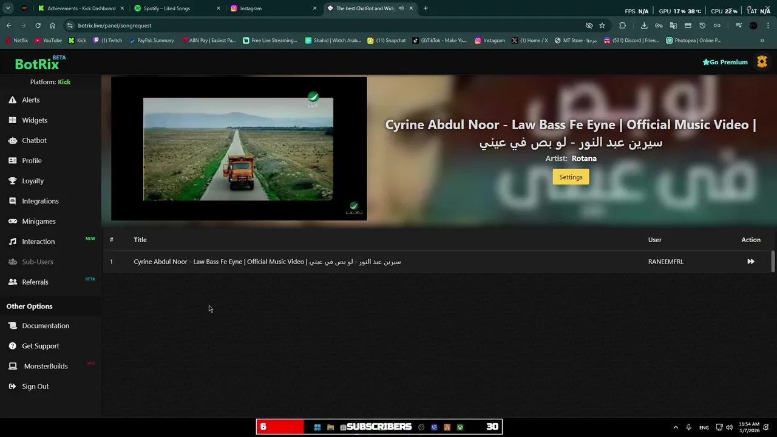Go to the browser home page
Viewport: 777px width, 437px height.
coord(53,25)
